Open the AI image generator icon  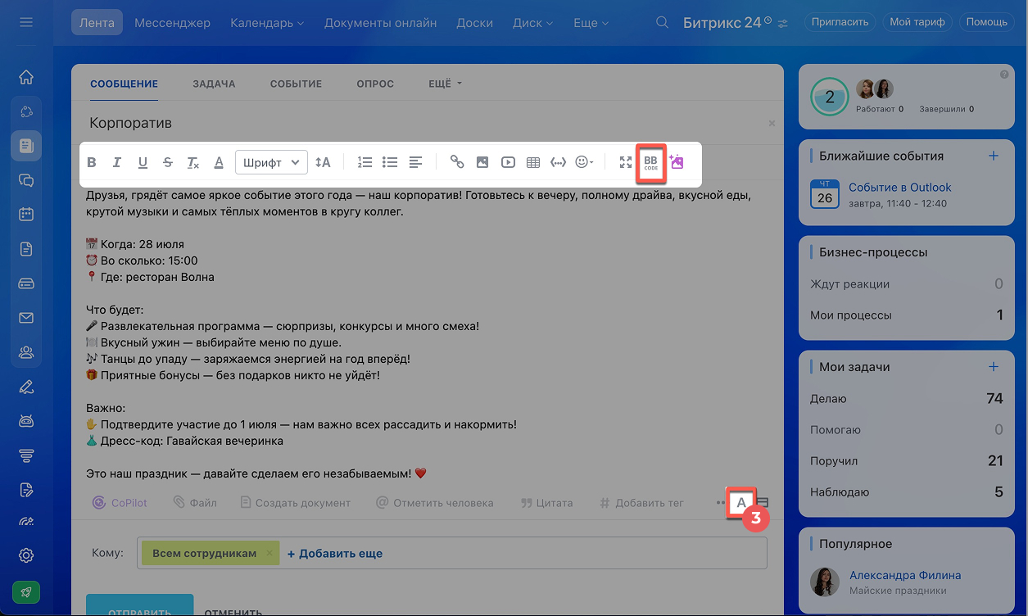[x=677, y=161]
